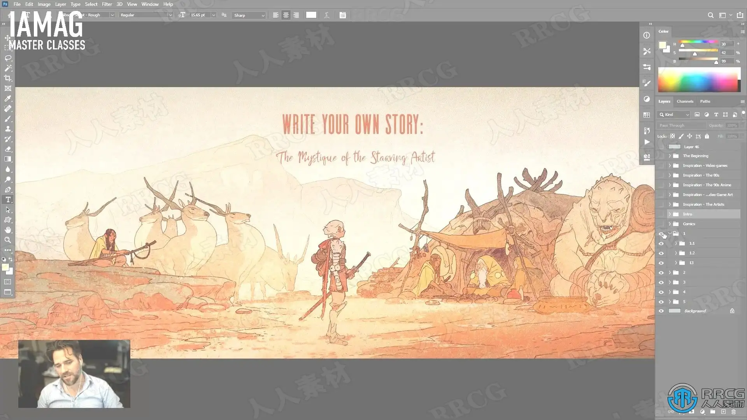Select the Crop tool
The image size is (747, 420).
8,78
